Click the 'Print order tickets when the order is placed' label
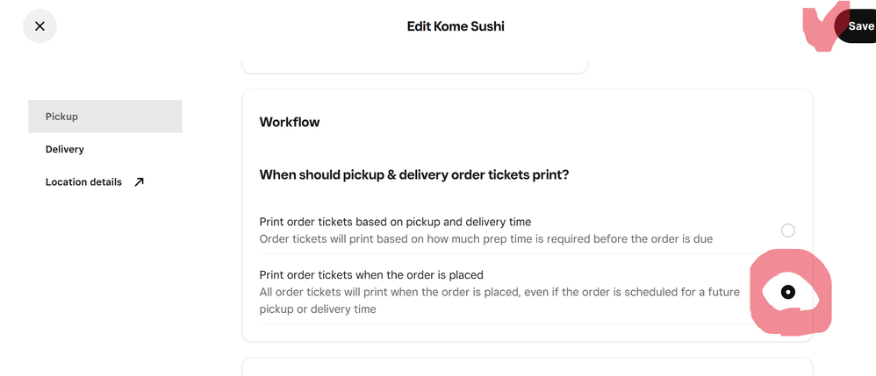The height and width of the screenshot is (376, 876). [x=371, y=274]
